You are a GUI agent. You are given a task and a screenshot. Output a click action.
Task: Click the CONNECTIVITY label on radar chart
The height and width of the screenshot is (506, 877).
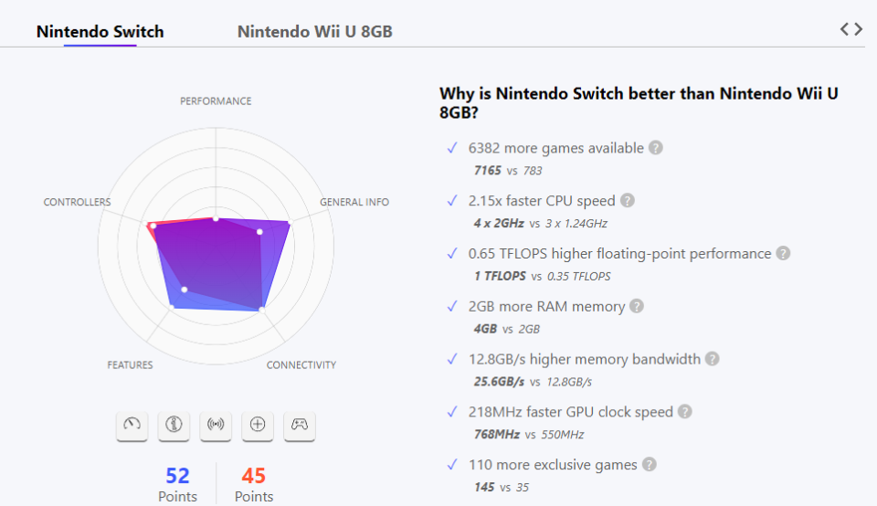301,365
